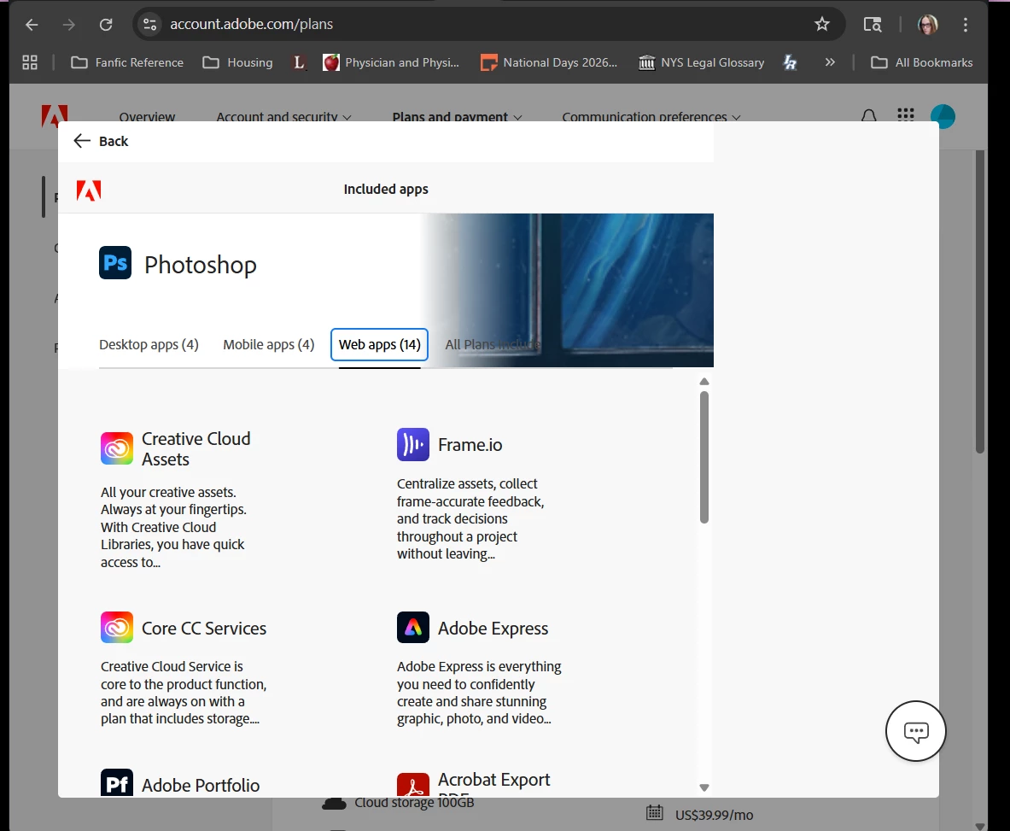Open the notifications bell
The height and width of the screenshot is (831, 1010).
(869, 115)
